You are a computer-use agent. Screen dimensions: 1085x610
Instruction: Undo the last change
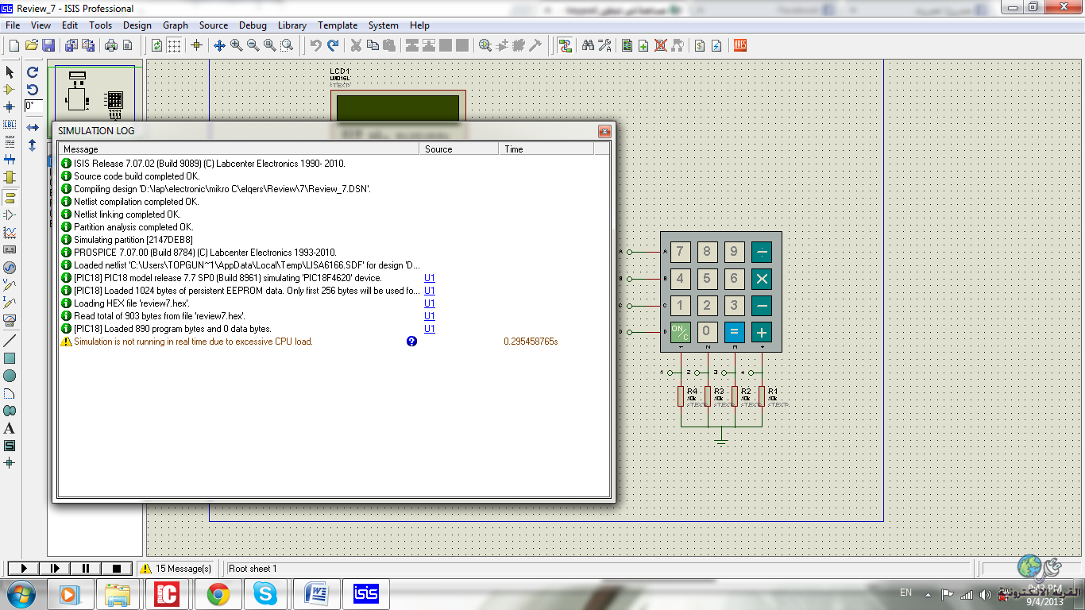coord(316,45)
